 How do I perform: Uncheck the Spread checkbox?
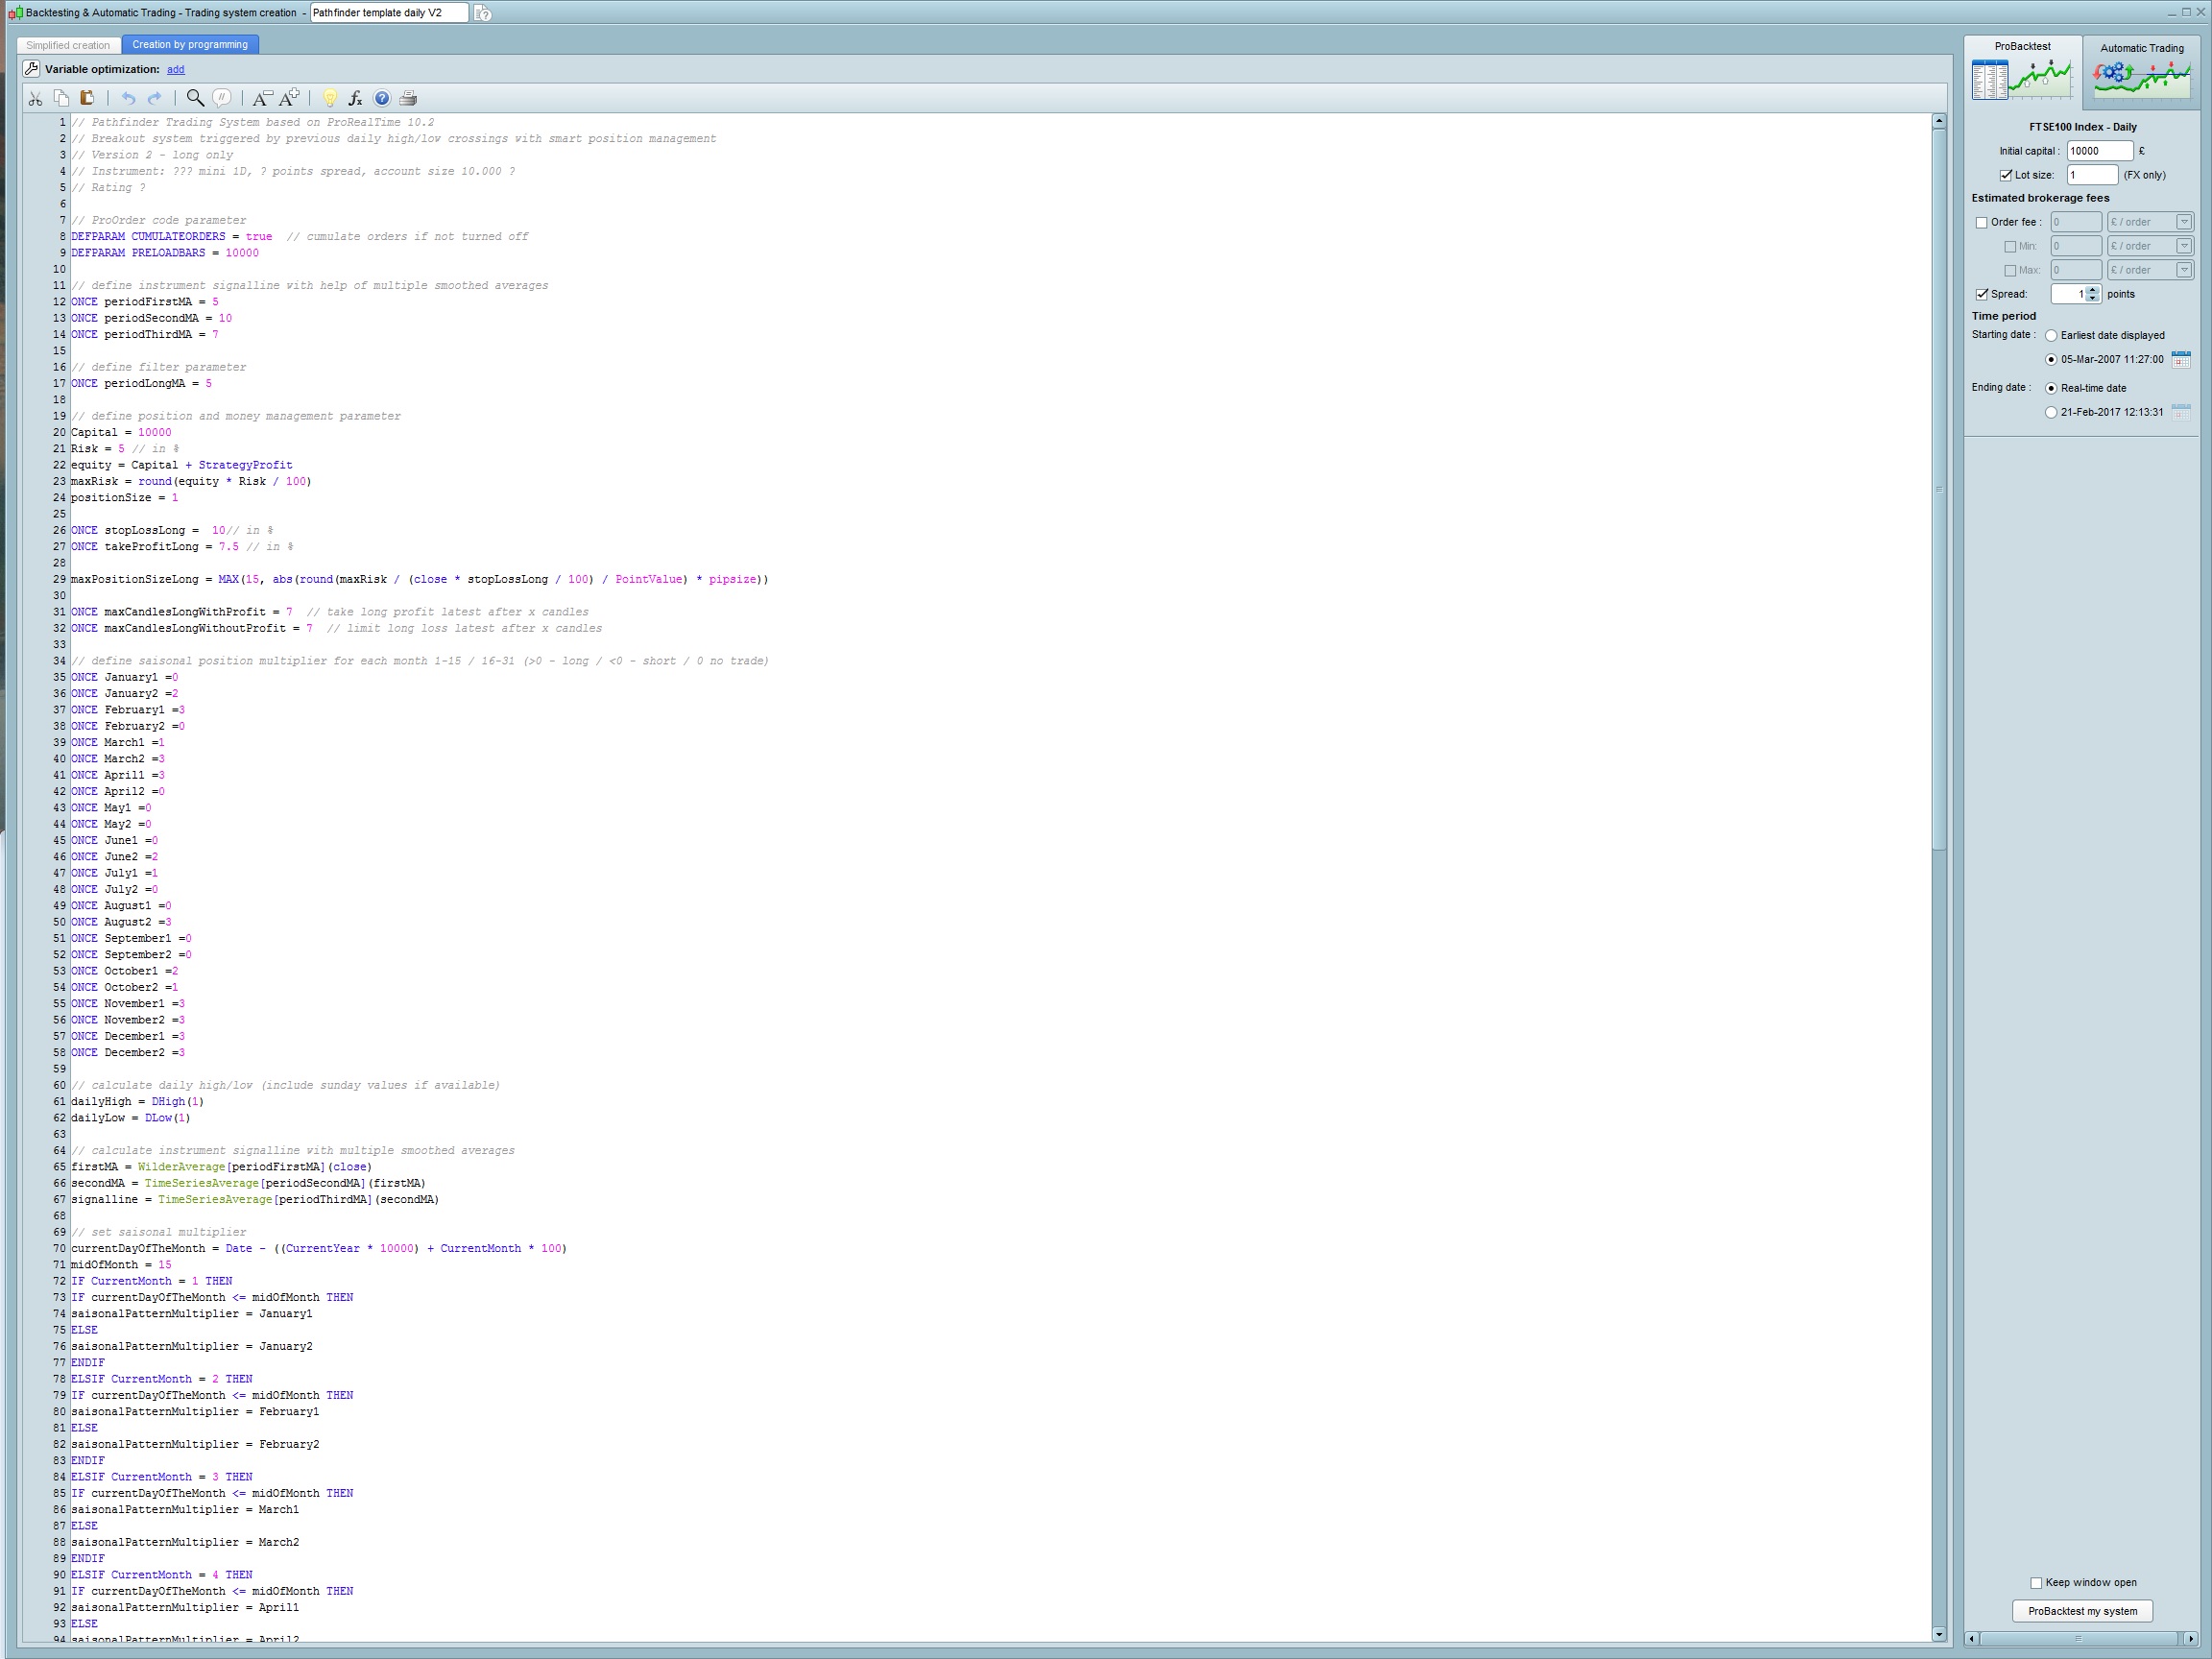click(x=1981, y=295)
